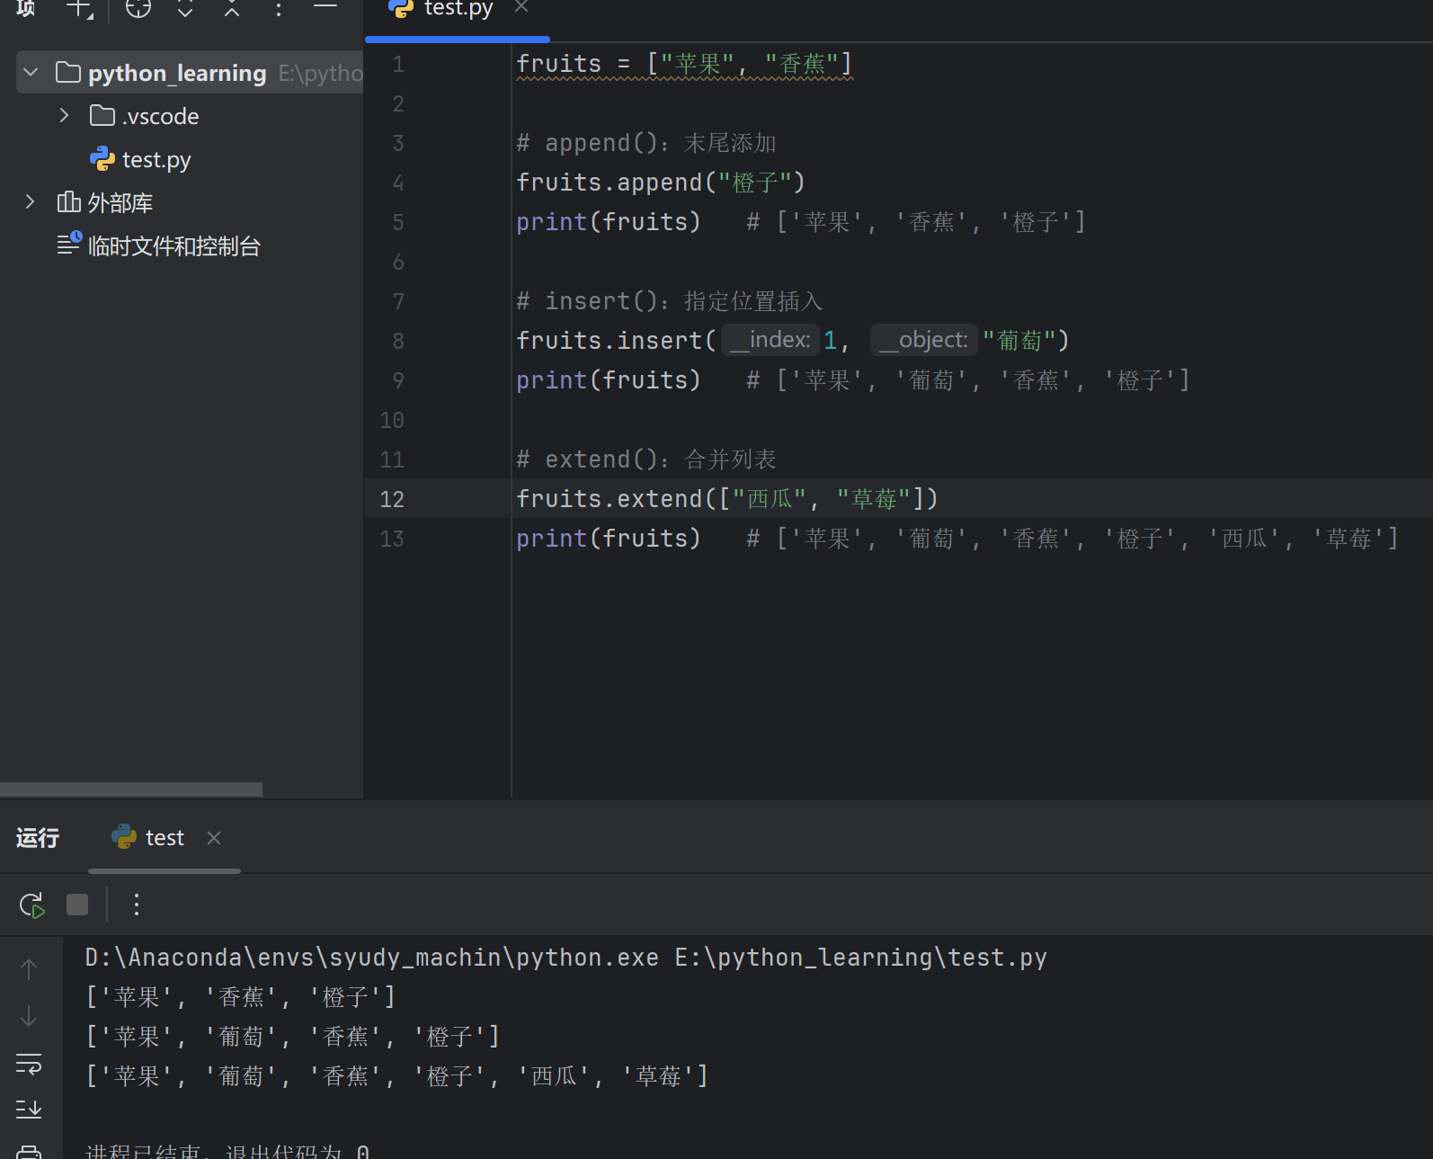Click line number 12 in the gutter

(392, 499)
